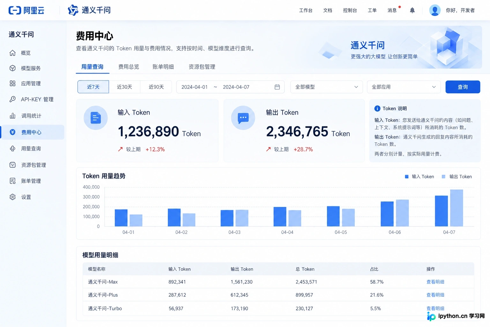Screen dimensions: 490x327
Task: Click the 应用管理 grid icon in sidebar
Action: [12, 83]
